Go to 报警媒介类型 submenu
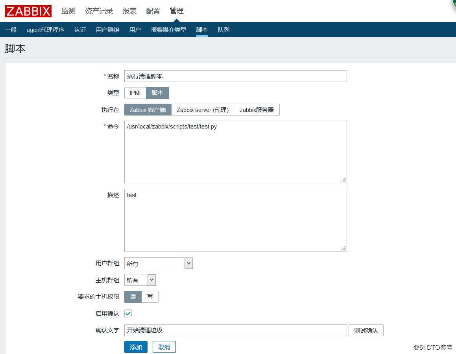Image resolution: width=456 pixels, height=354 pixels. click(x=169, y=30)
